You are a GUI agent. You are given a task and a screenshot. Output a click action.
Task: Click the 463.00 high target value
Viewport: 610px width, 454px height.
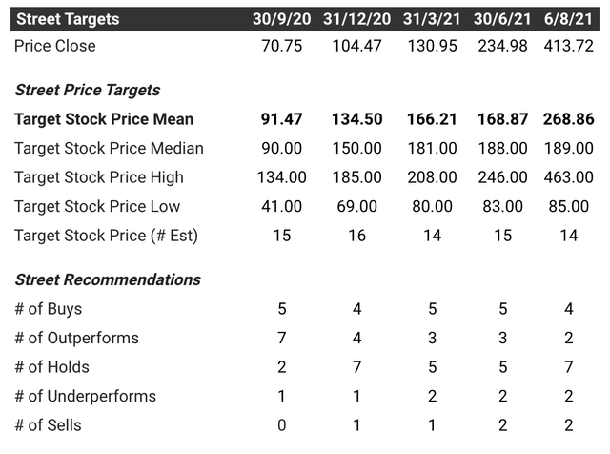(569, 177)
